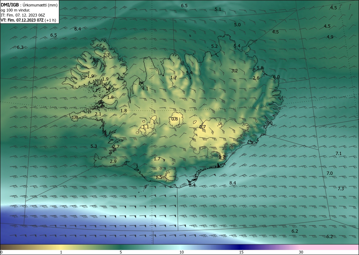Click the legend tick label 15

pyautogui.click(x=241, y=252)
